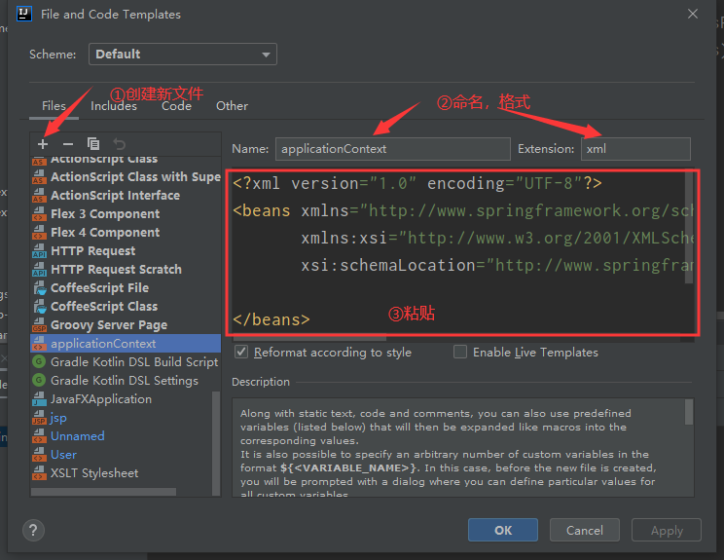This screenshot has width=724, height=560.
Task: Click the User template icon
Action: tap(39, 455)
